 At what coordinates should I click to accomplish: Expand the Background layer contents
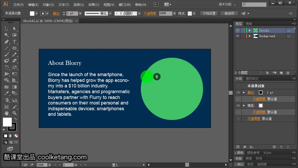[x=250, y=36]
